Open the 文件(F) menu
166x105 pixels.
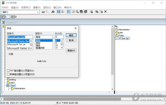pyautogui.click(x=5, y=7)
